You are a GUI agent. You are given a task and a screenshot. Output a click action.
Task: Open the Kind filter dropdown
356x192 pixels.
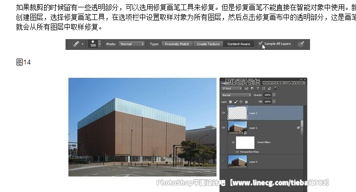tap(232, 88)
